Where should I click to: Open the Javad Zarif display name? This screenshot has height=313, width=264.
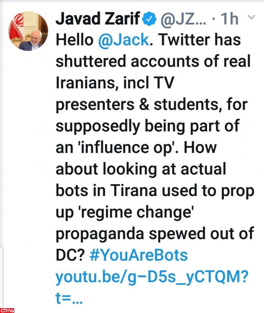[98, 19]
